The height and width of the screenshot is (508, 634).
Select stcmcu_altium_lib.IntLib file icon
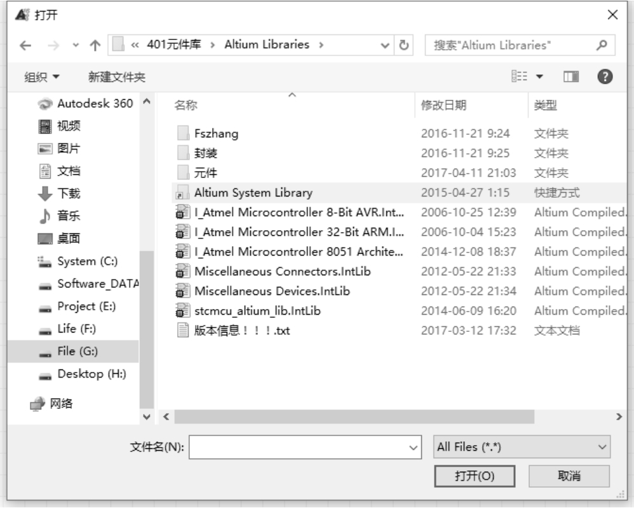[183, 311]
